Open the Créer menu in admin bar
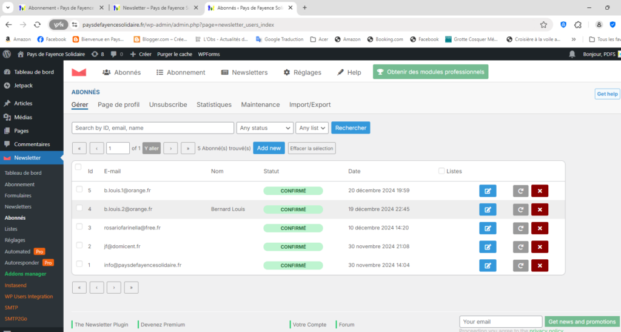The image size is (621, 332). tap(141, 54)
